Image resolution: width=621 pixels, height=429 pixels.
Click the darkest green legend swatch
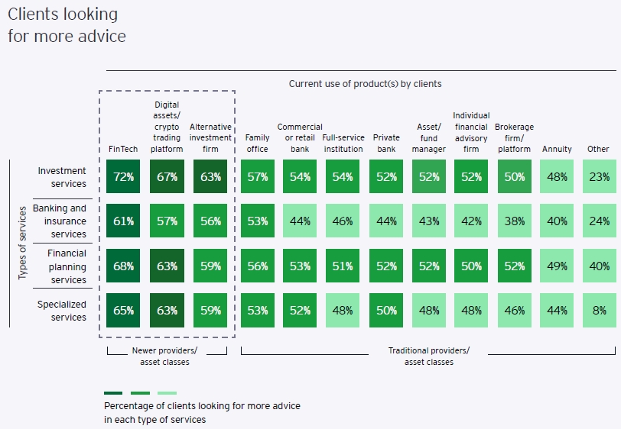click(x=113, y=393)
